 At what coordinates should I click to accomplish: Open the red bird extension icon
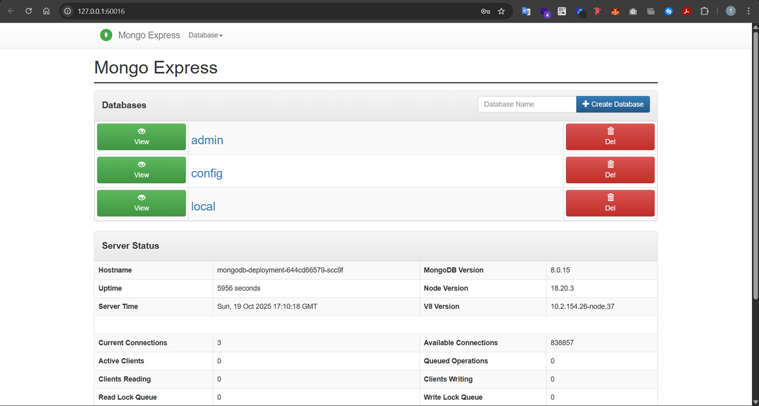coord(596,11)
